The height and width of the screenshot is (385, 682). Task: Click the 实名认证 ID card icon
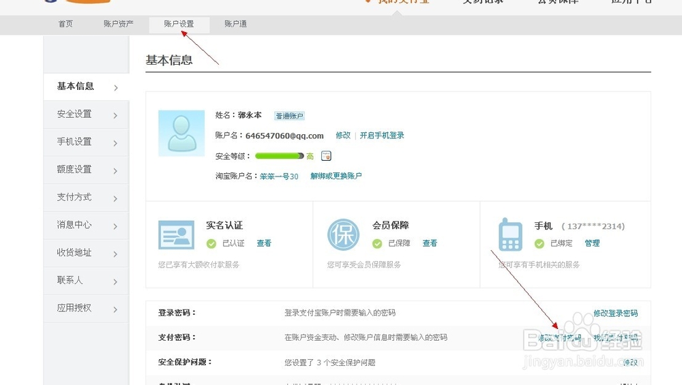176,235
